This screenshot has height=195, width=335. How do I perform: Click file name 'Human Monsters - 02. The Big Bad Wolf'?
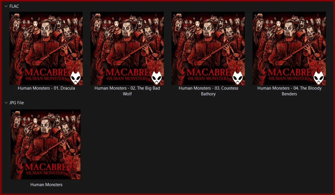coord(127,91)
